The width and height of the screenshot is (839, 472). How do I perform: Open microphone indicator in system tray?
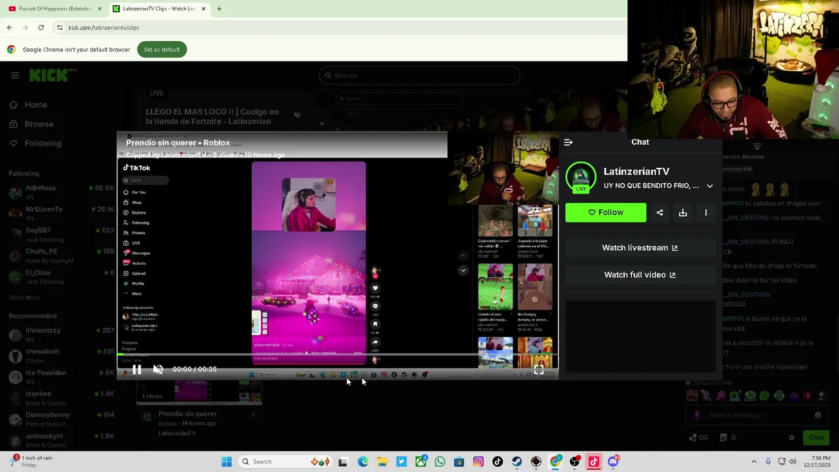768,462
